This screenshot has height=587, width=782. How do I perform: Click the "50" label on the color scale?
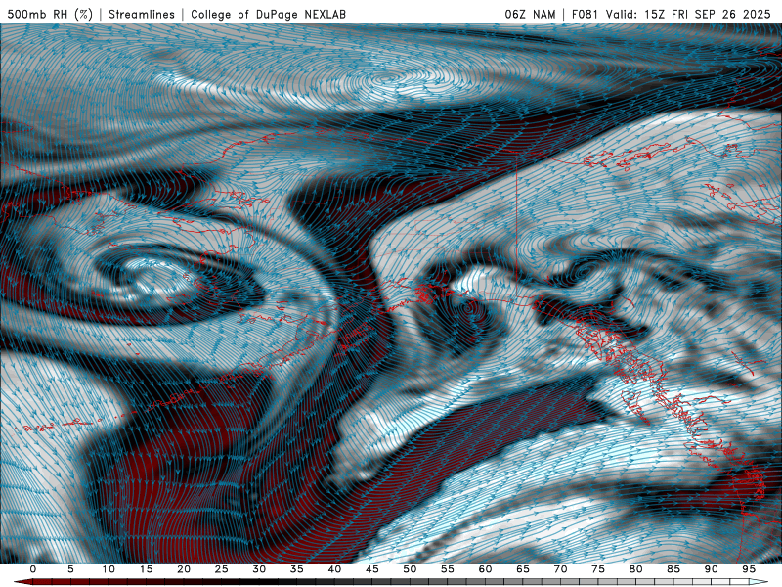coord(410,569)
